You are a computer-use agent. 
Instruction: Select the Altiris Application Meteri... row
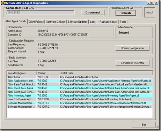(x=80, y=81)
